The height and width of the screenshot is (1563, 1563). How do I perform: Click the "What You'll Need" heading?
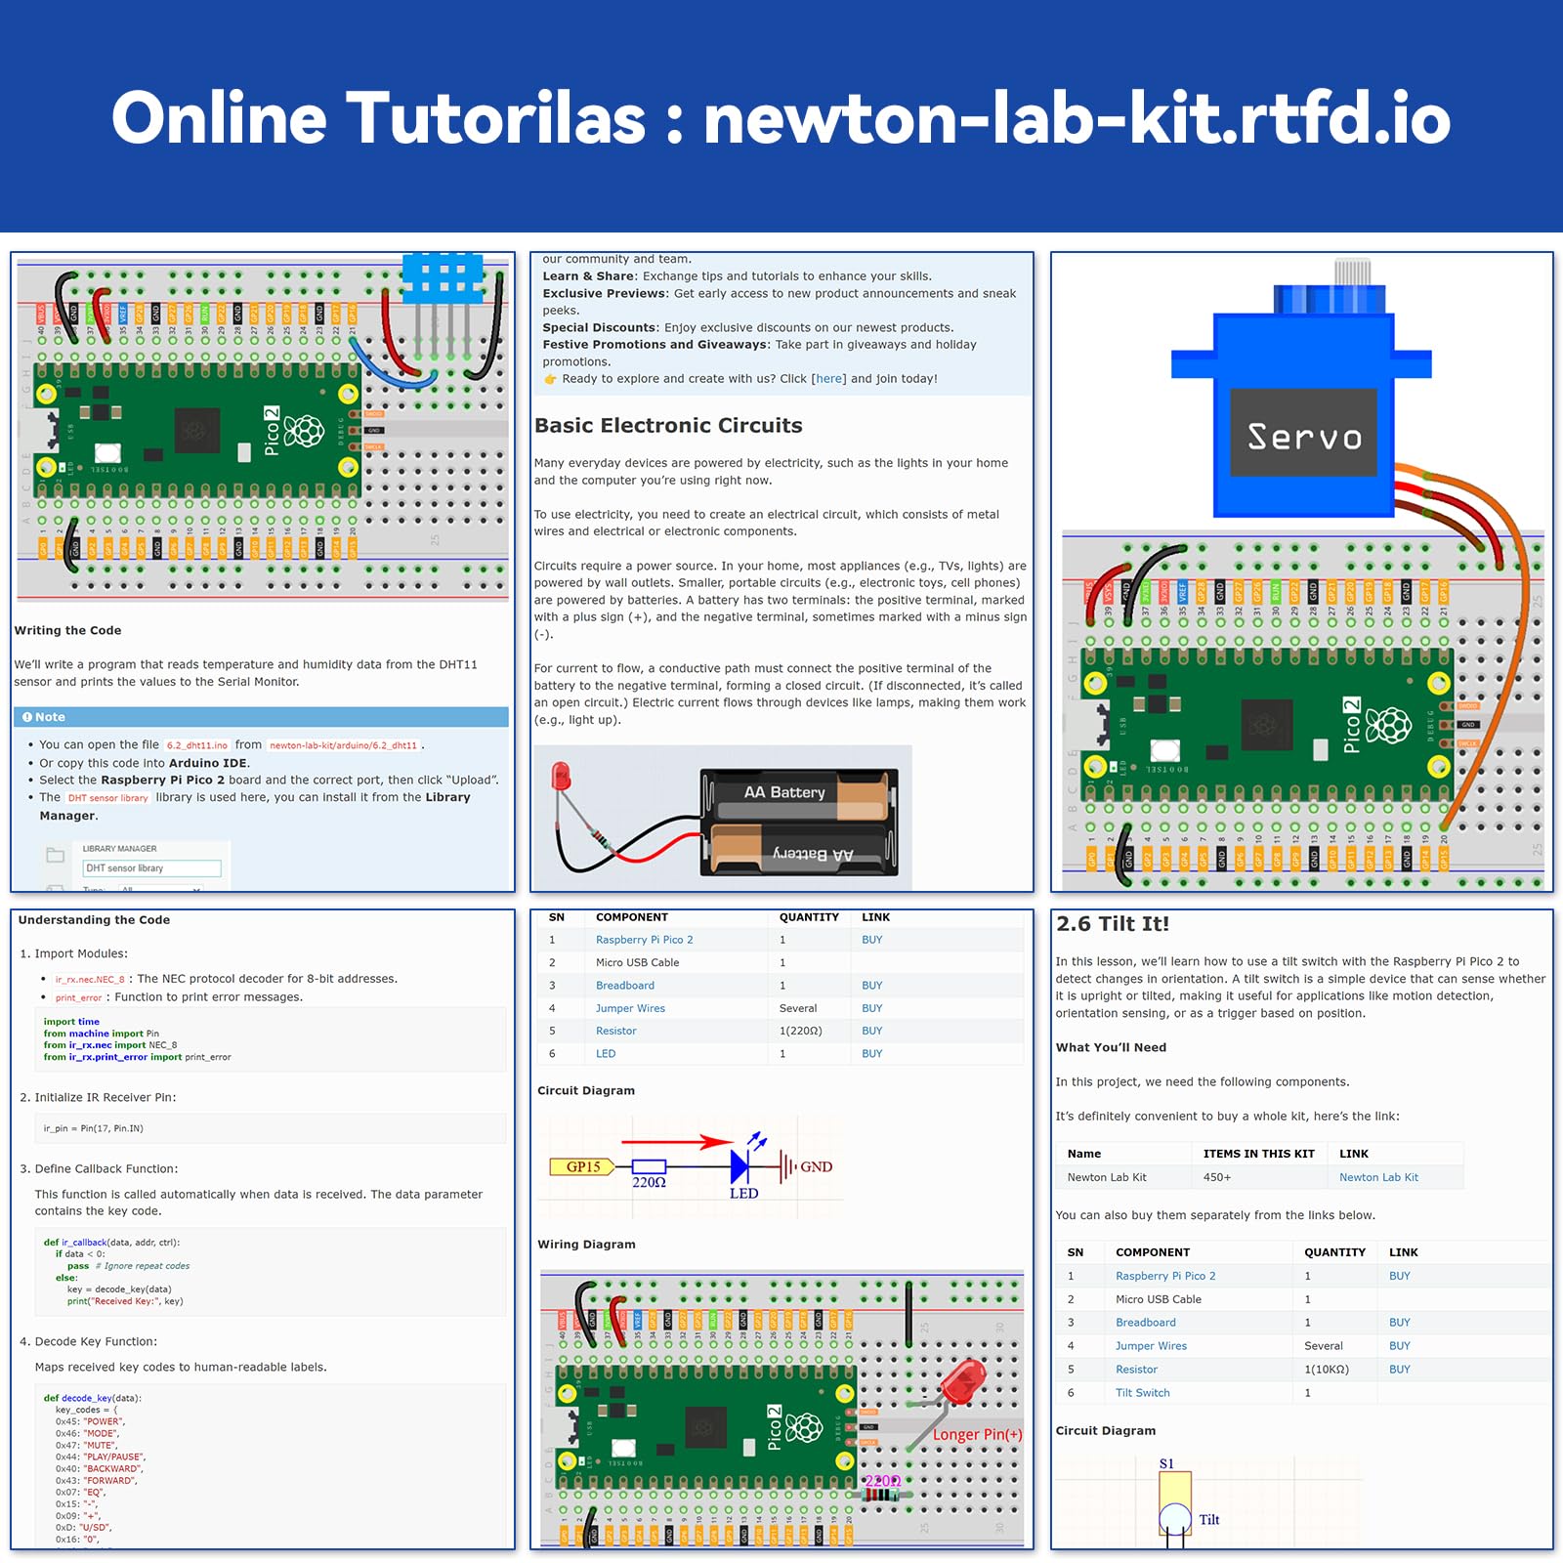click(1111, 1047)
